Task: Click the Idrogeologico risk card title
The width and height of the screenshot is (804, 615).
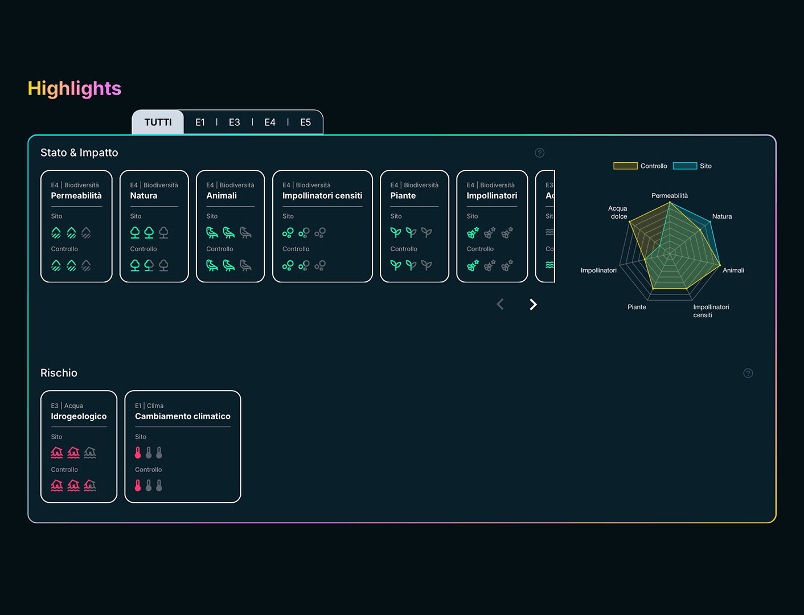Action: (x=79, y=416)
